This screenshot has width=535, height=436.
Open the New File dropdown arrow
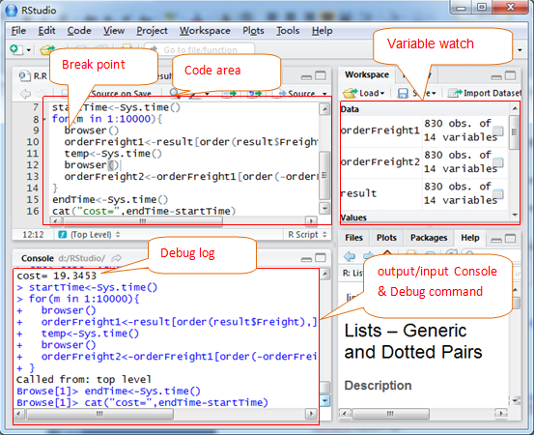coord(29,50)
